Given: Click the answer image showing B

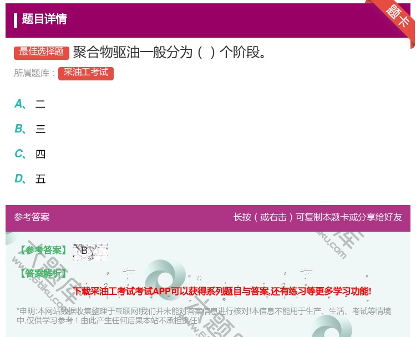Looking at the screenshot, I should point(90,251).
